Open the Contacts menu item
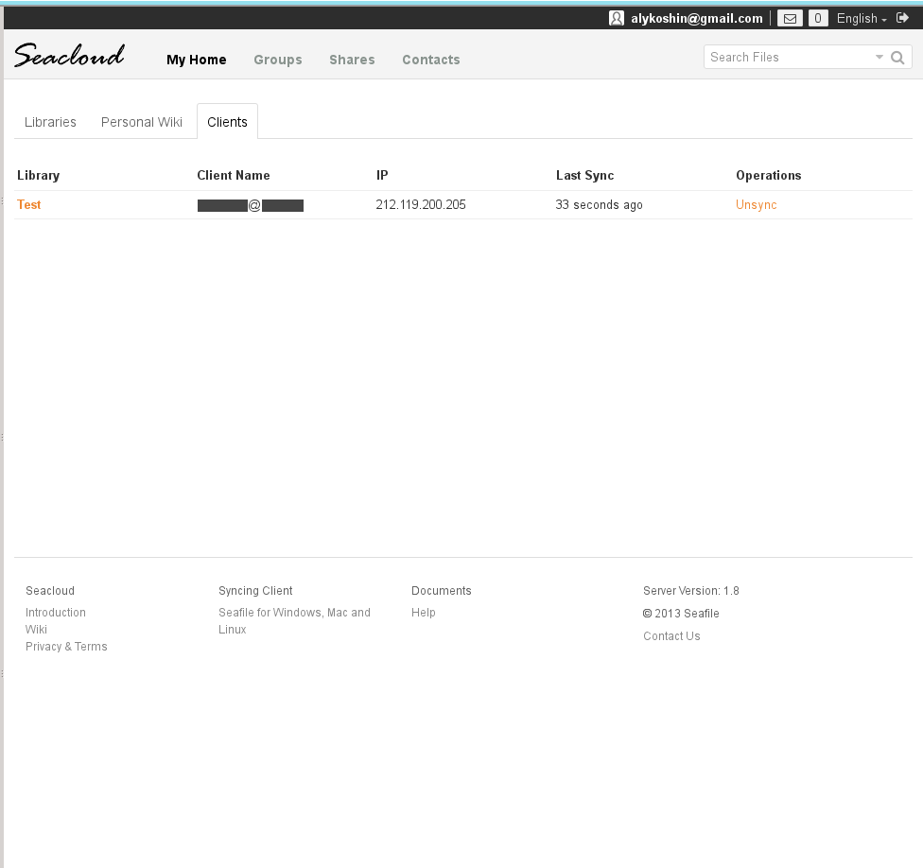923x868 pixels. [430, 60]
